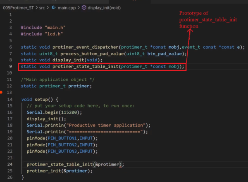Open the 005Protimer_ST breadcrumb folder

(18, 8)
